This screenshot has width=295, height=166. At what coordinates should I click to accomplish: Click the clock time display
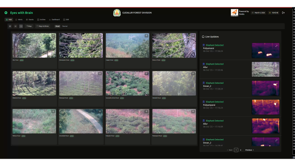274,13
